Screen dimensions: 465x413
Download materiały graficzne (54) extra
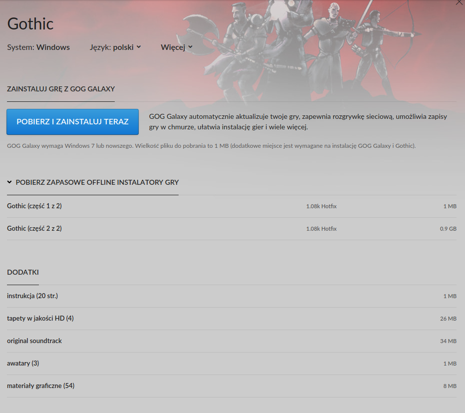[x=232, y=386]
